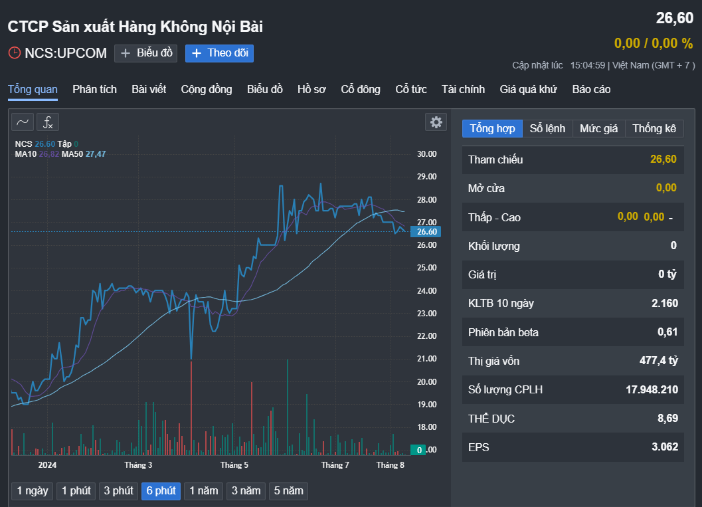Click the EPS value 3.062
The height and width of the screenshot is (507, 702).
click(x=664, y=447)
